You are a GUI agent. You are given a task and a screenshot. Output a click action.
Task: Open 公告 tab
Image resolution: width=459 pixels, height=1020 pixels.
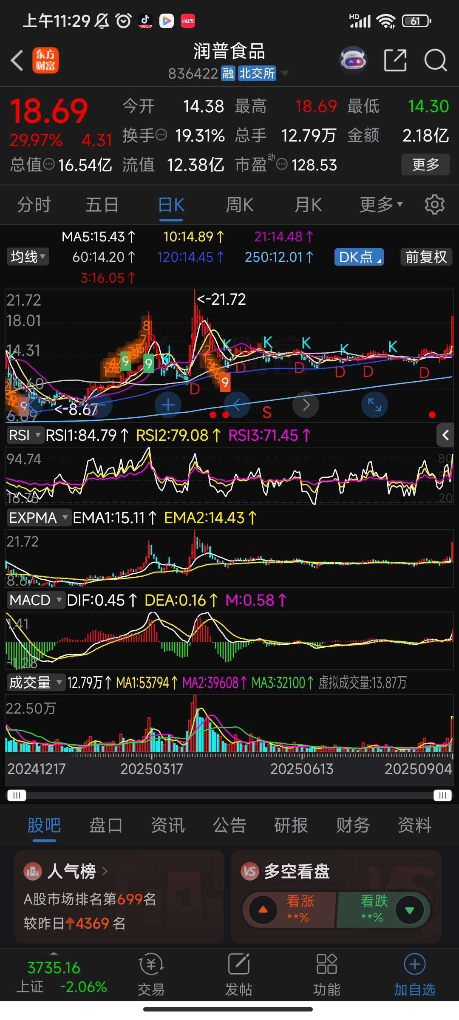[x=229, y=825]
